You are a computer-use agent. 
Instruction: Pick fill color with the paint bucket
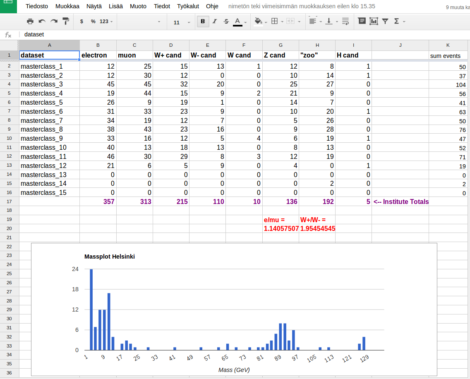click(258, 21)
